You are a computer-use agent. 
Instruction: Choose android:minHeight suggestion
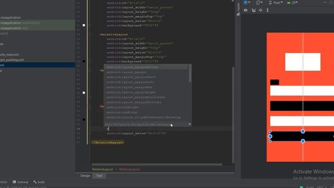pos(146,107)
